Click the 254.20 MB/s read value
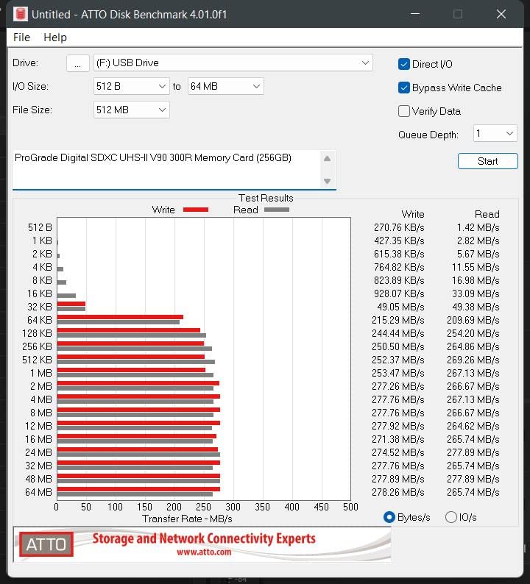 [473, 333]
